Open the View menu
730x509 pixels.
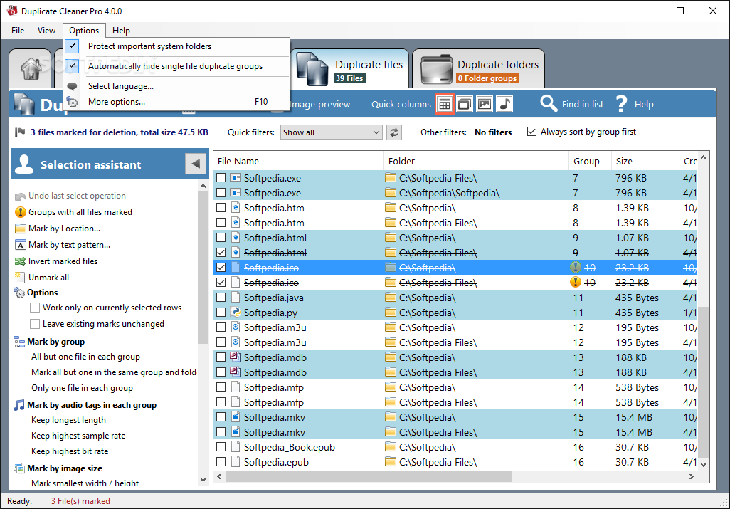(x=46, y=31)
